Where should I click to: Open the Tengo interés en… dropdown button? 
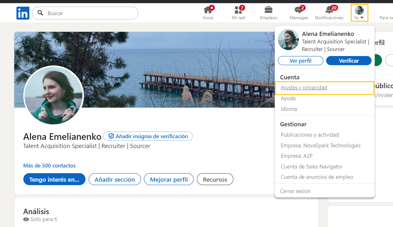[54, 179]
